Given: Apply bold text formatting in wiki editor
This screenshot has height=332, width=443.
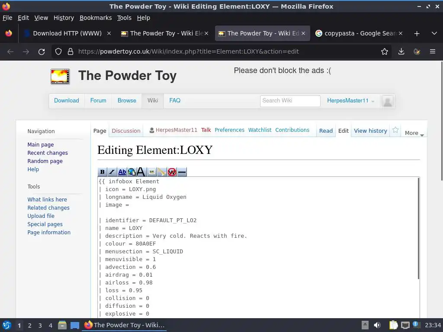Looking at the screenshot, I should point(103,172).
